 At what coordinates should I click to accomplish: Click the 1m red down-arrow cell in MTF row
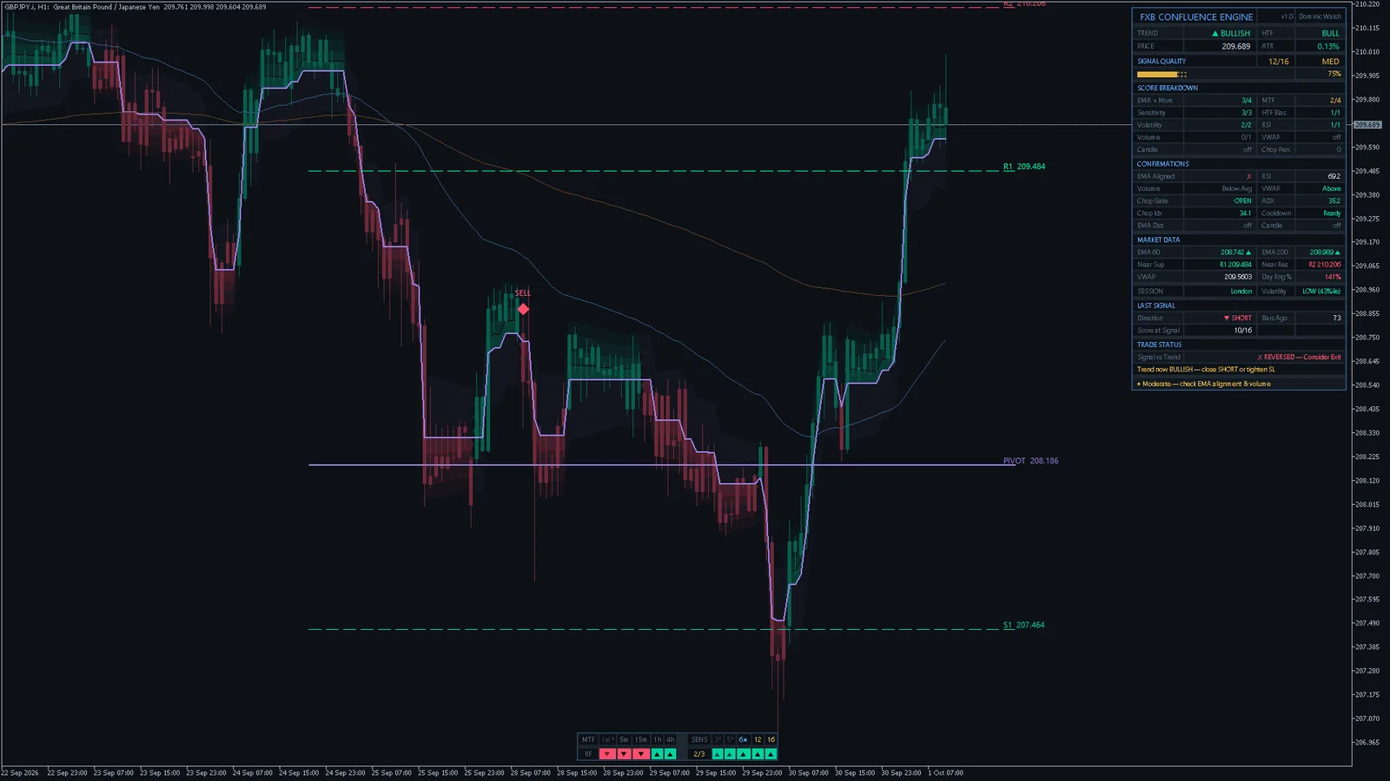pos(607,754)
